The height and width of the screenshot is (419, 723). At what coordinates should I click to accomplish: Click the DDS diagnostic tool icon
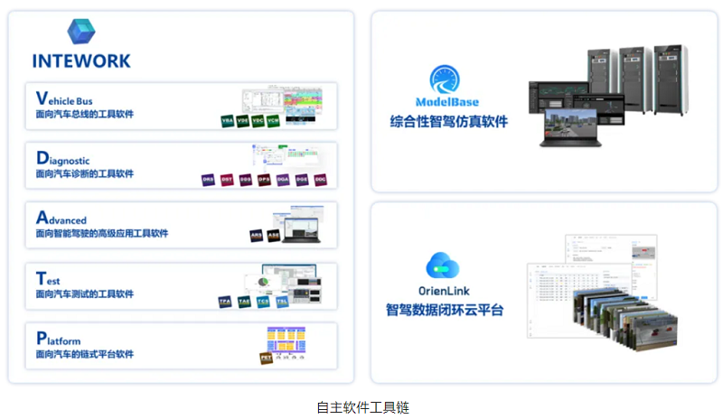(245, 180)
